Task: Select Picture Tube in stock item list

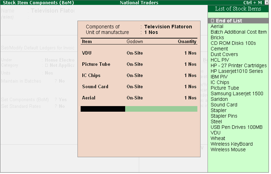Action: click(225, 88)
